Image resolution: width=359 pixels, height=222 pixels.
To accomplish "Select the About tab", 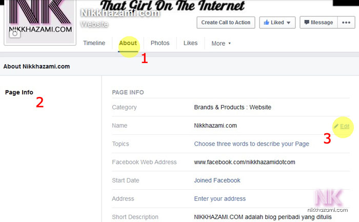I will pos(128,43).
